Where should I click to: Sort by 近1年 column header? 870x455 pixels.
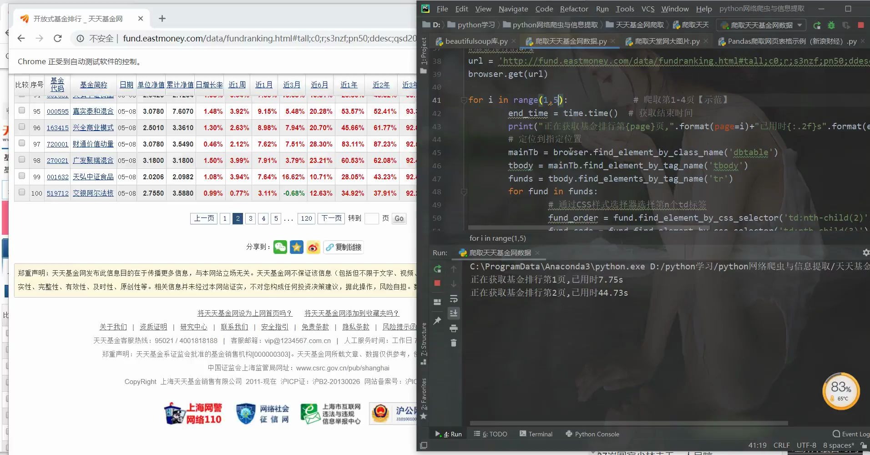click(349, 85)
